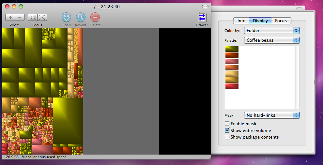Click the inward-arrows Focus button
The height and width of the screenshot is (165, 323).
pos(33,17)
